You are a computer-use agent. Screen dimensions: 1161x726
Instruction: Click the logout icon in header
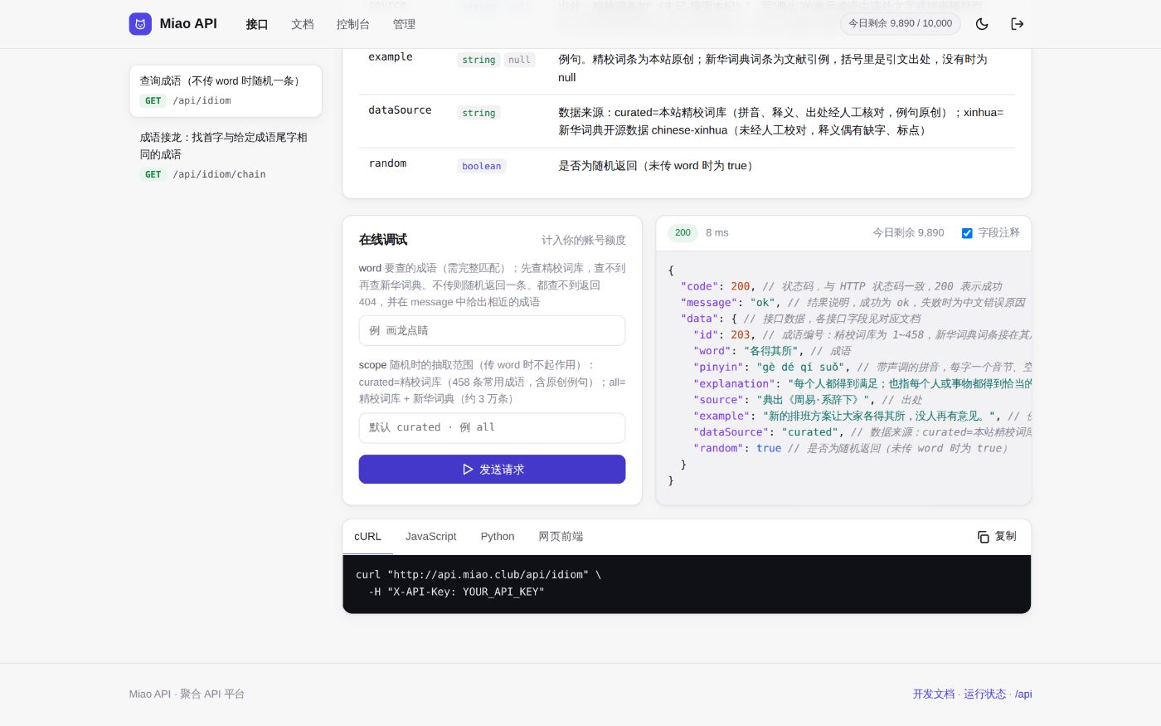pos(1018,24)
